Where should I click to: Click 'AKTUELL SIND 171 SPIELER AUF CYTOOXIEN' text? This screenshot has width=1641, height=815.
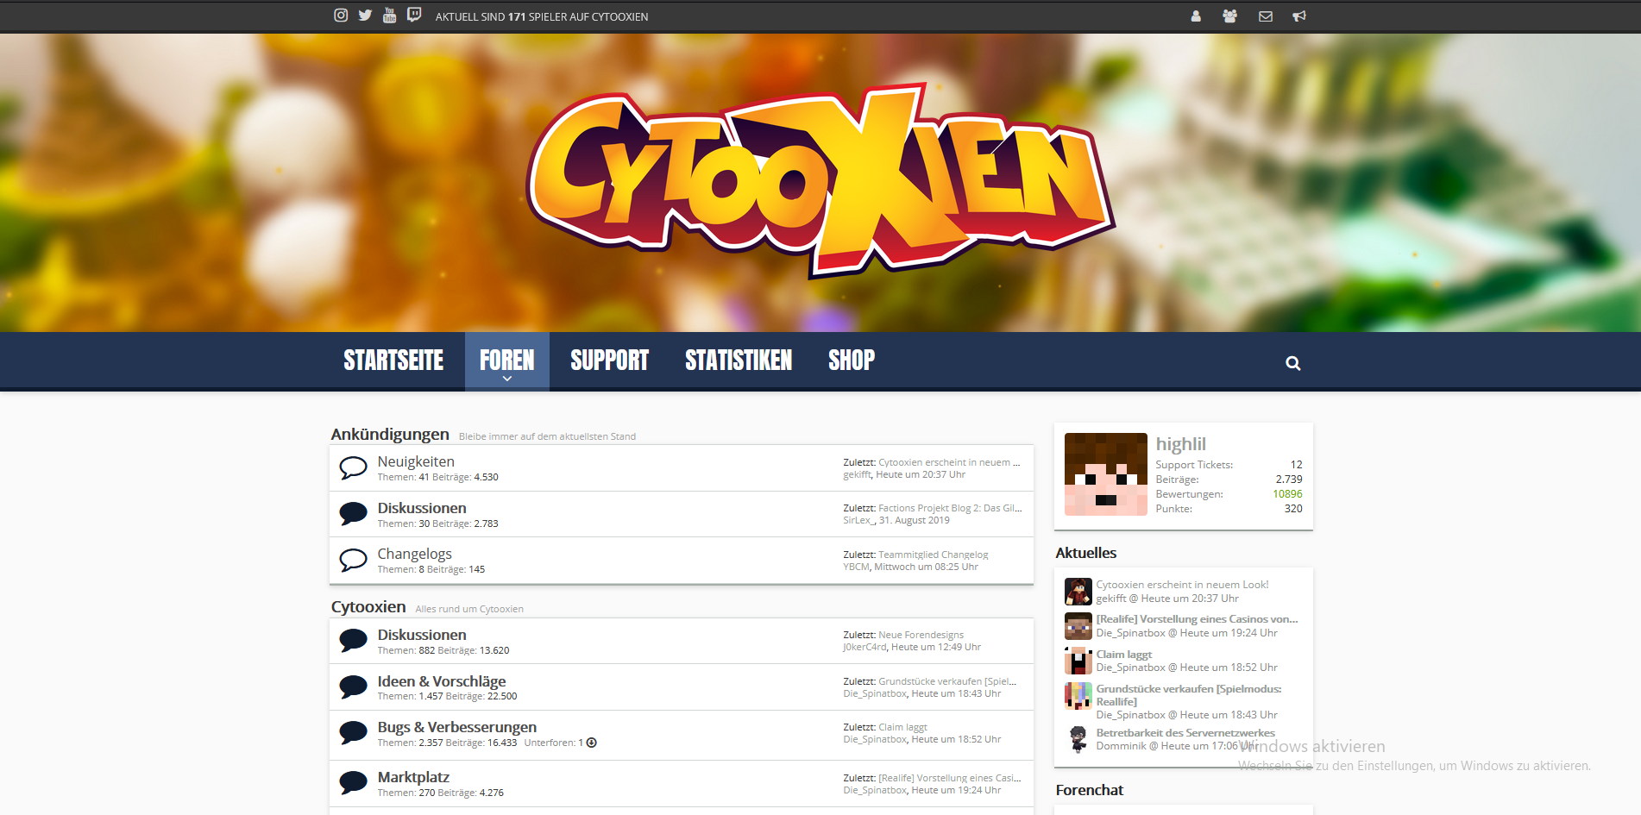click(542, 16)
